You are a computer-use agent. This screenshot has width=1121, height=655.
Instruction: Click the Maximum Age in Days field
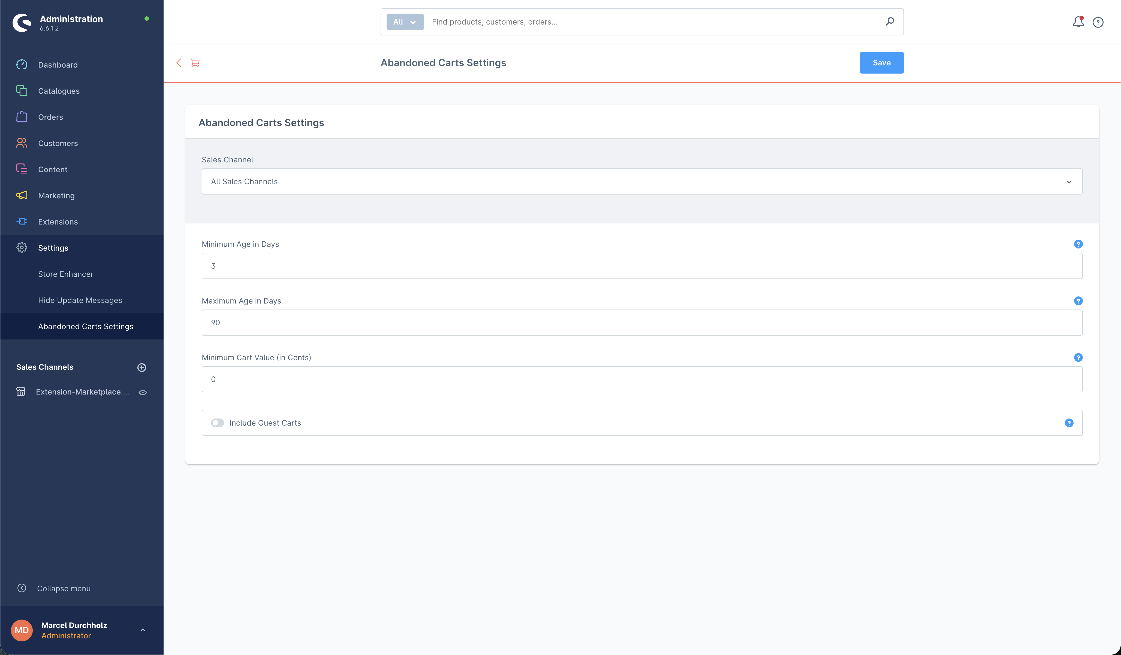tap(642, 323)
